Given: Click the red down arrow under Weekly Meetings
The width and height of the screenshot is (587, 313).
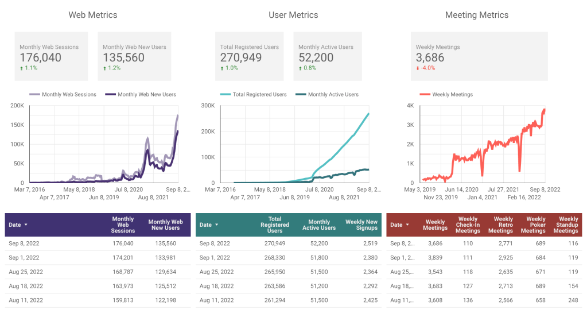Looking at the screenshot, I should click(x=418, y=68).
